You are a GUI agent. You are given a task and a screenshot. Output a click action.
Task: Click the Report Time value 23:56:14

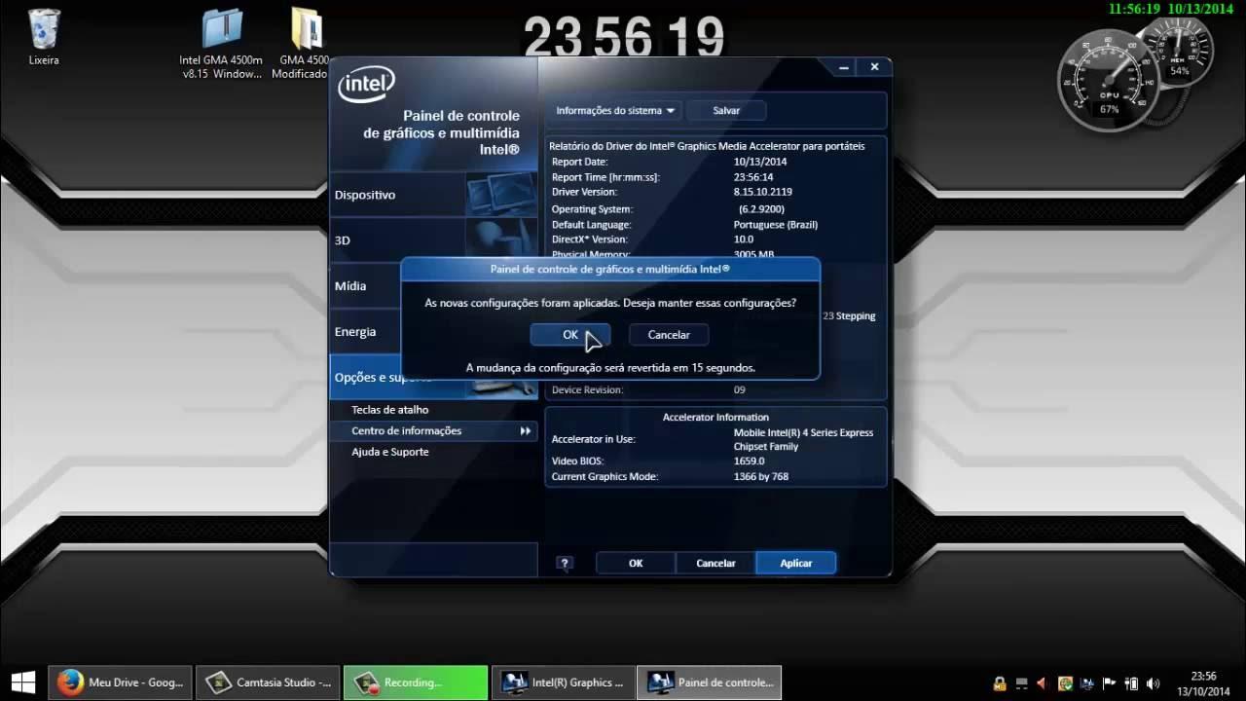[x=753, y=177]
